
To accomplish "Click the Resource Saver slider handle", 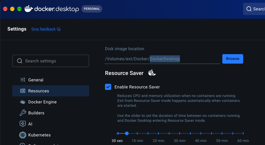I will [x=127, y=133].
